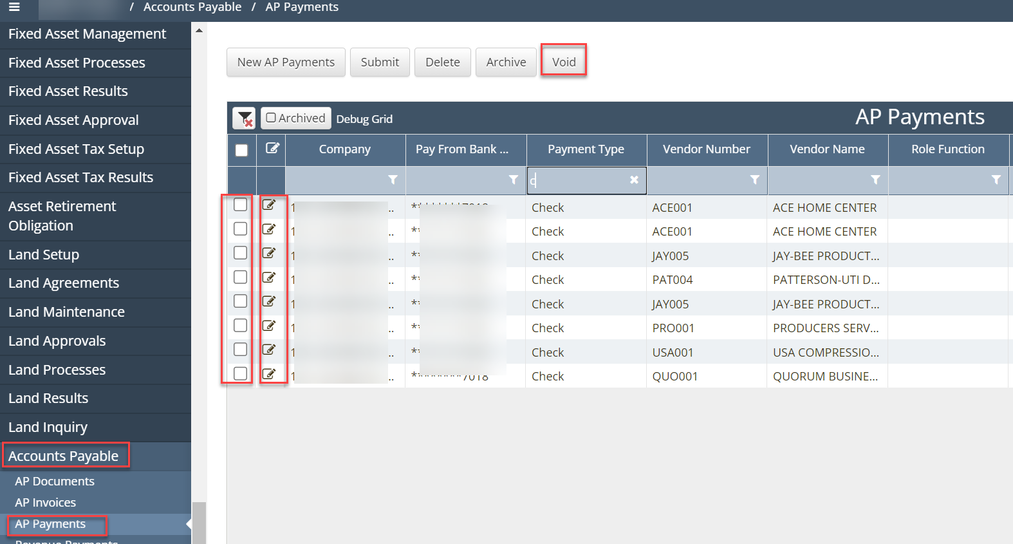
Task: Click the sidebar vertical scrollbar thumb
Action: point(200,522)
